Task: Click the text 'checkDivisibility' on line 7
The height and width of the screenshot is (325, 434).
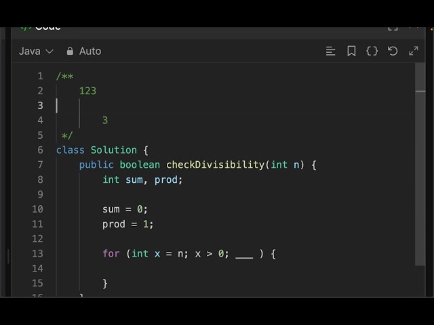Action: click(216, 165)
